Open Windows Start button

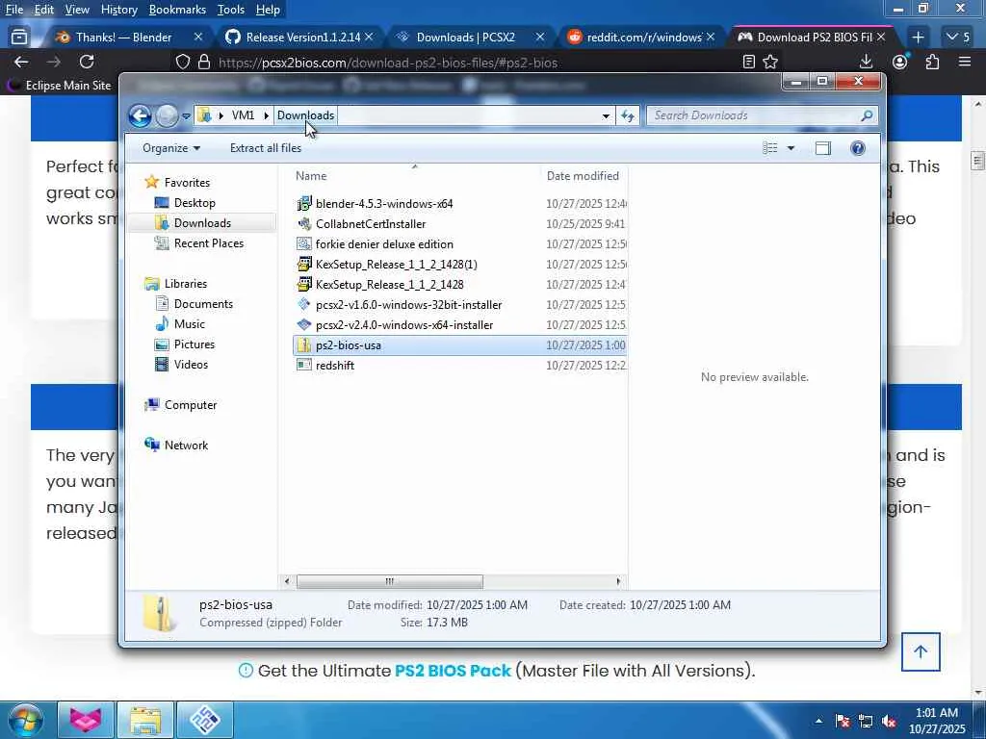coord(26,720)
